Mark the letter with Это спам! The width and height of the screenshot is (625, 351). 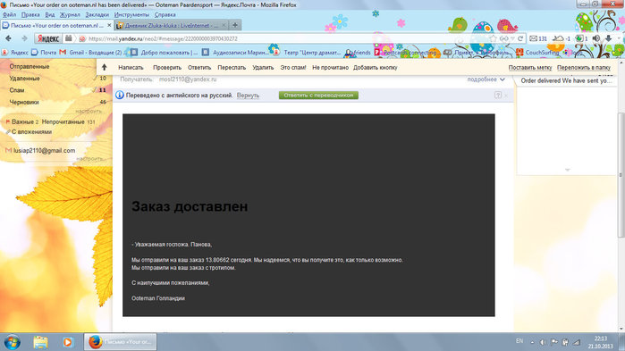[x=293, y=68]
